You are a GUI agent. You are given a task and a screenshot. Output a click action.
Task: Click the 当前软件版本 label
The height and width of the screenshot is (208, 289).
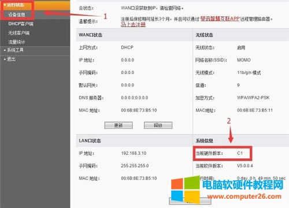click(209, 166)
